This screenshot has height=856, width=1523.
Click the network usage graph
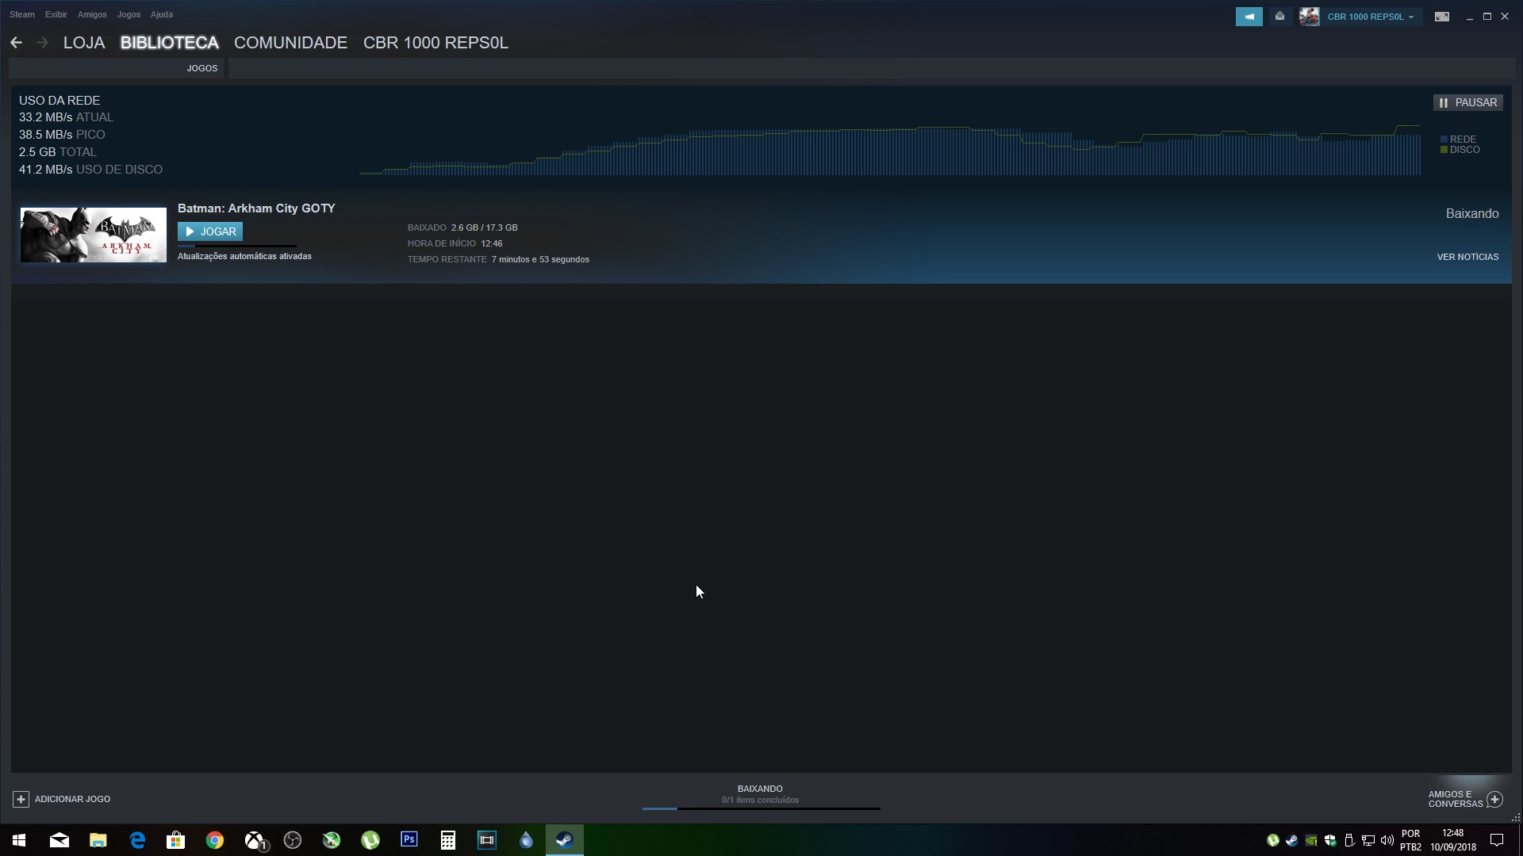pos(889,150)
